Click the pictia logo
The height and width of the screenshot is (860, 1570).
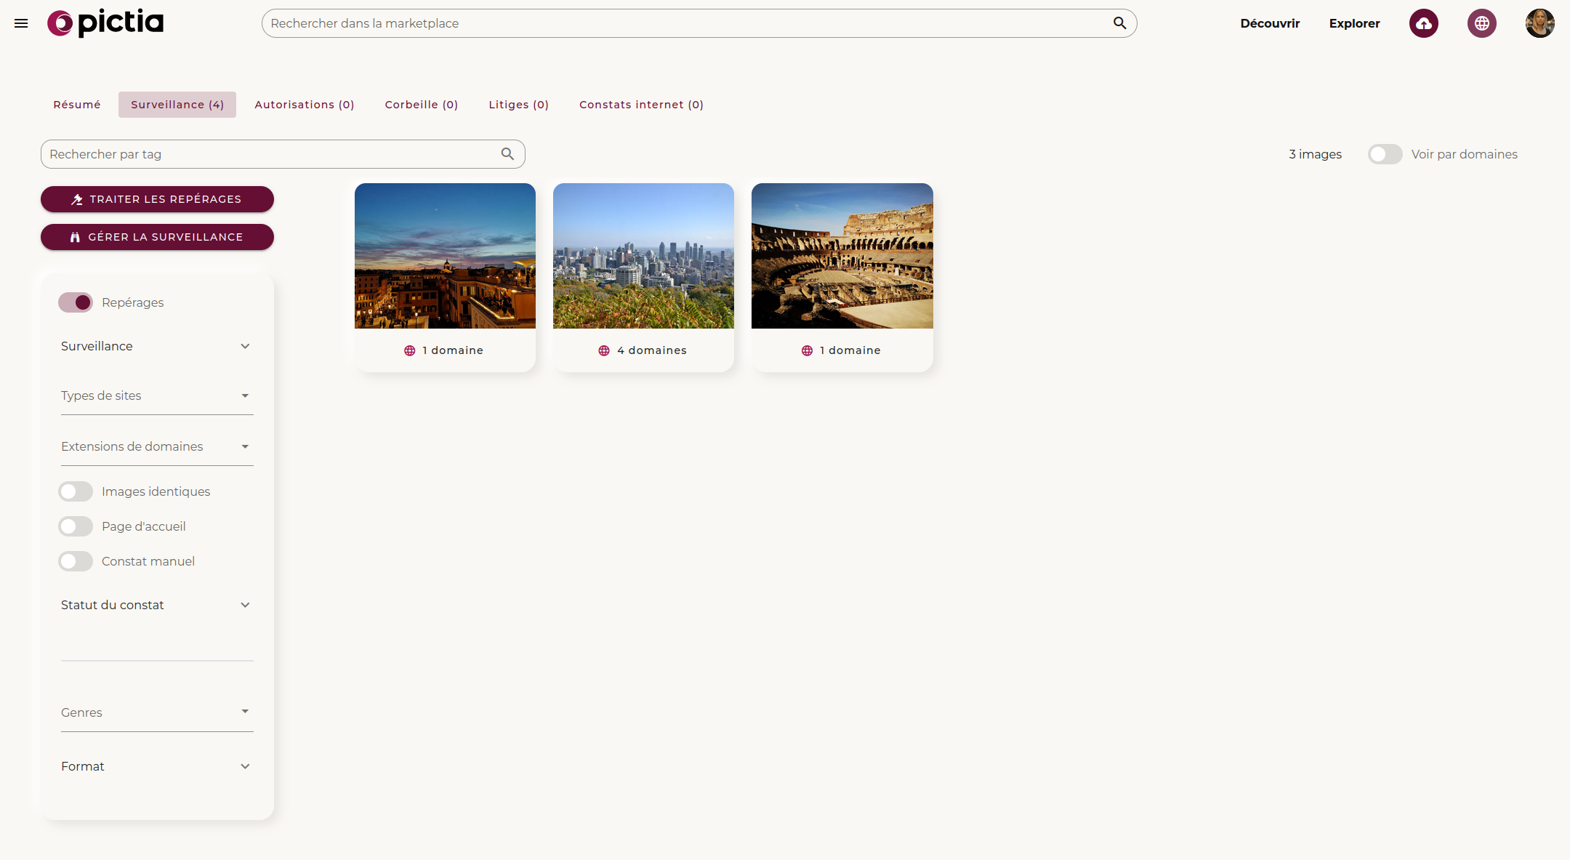106,23
